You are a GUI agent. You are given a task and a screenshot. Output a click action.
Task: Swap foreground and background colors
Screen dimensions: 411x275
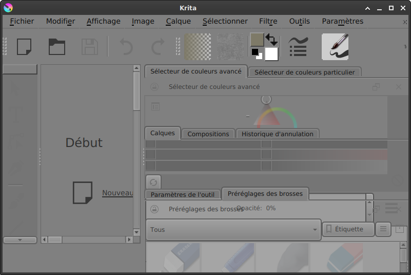(271, 40)
